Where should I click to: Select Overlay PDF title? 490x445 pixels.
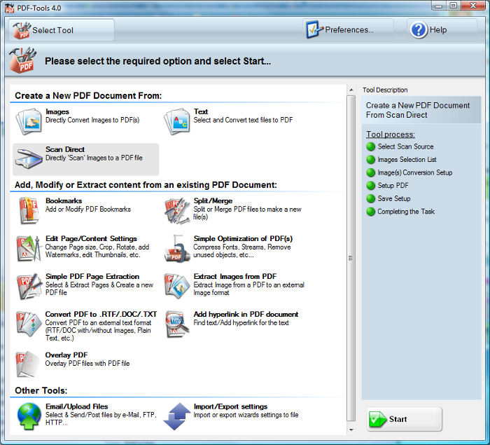pyautogui.click(x=66, y=355)
